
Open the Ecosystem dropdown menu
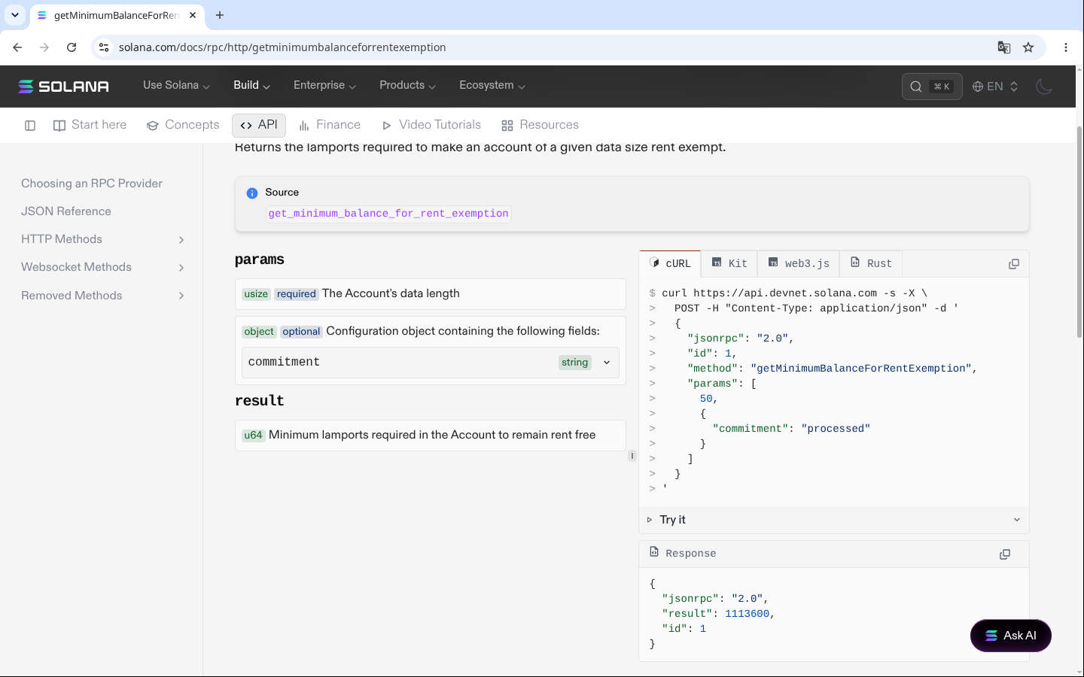[492, 86]
